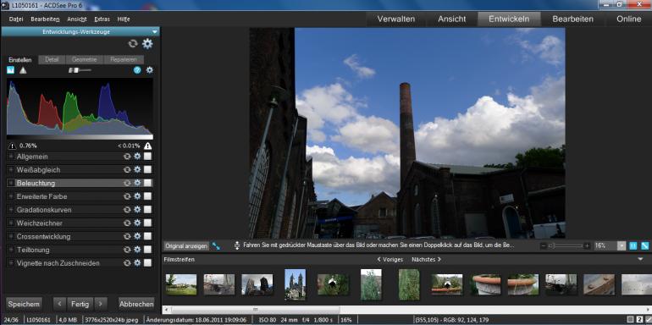The height and width of the screenshot is (325, 652).
Task: Open Gradationskurven section gear menu
Action: tap(137, 210)
